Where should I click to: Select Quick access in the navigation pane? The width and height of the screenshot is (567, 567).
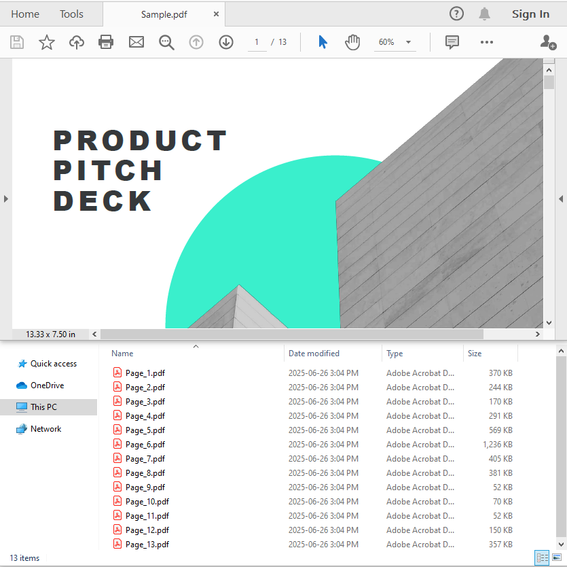coord(48,364)
